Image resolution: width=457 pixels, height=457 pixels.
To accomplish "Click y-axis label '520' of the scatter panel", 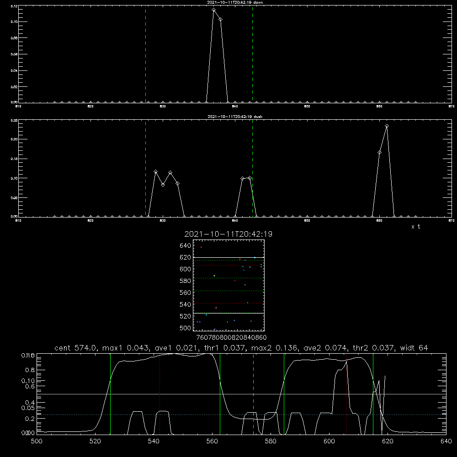I will tap(186, 316).
